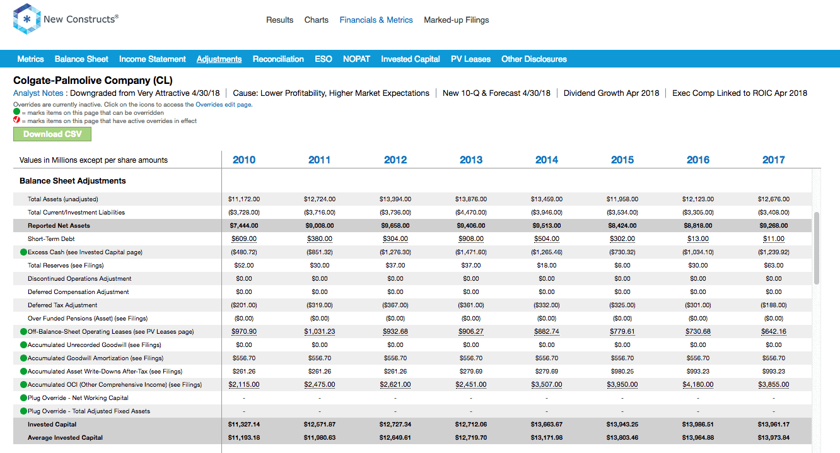Click the green legend dot for overridable items
840x453 pixels.
[16, 112]
